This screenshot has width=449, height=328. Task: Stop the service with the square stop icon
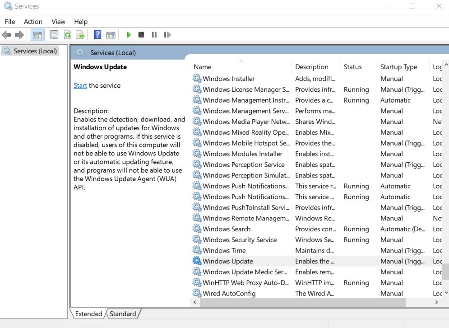click(141, 35)
